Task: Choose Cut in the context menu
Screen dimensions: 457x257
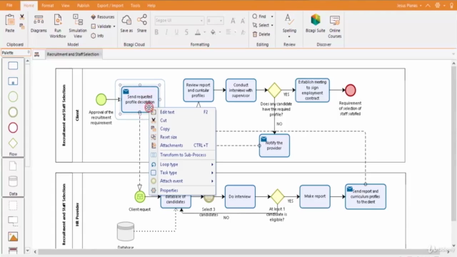Action: tap(183, 121)
